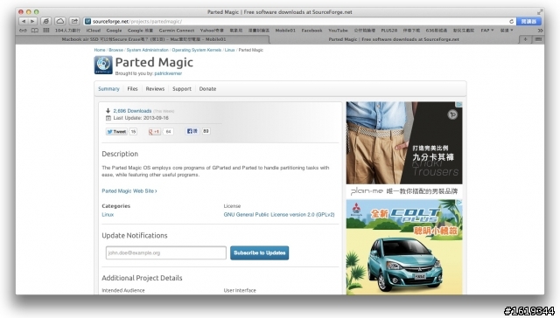Click the address bar URL field

click(298, 21)
